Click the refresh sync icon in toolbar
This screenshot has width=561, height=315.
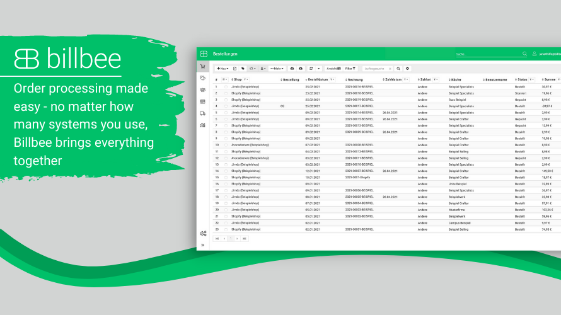311,68
